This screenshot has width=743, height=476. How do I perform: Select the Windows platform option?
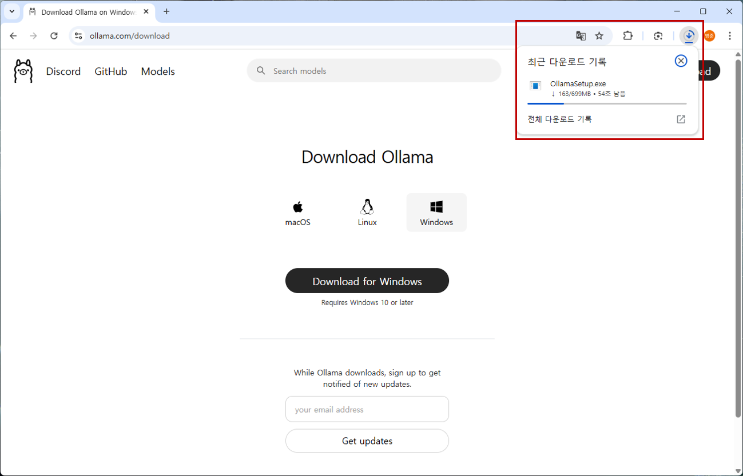pyautogui.click(x=436, y=213)
